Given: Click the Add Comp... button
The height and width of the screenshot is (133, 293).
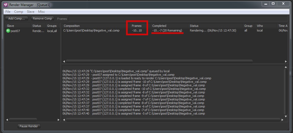Looking at the screenshot, I should (17, 18).
